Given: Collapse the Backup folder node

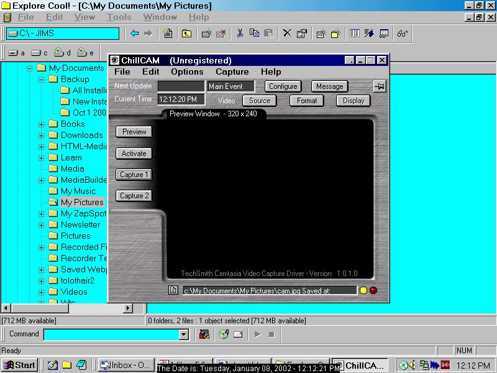Looking at the screenshot, I should click(x=41, y=80).
